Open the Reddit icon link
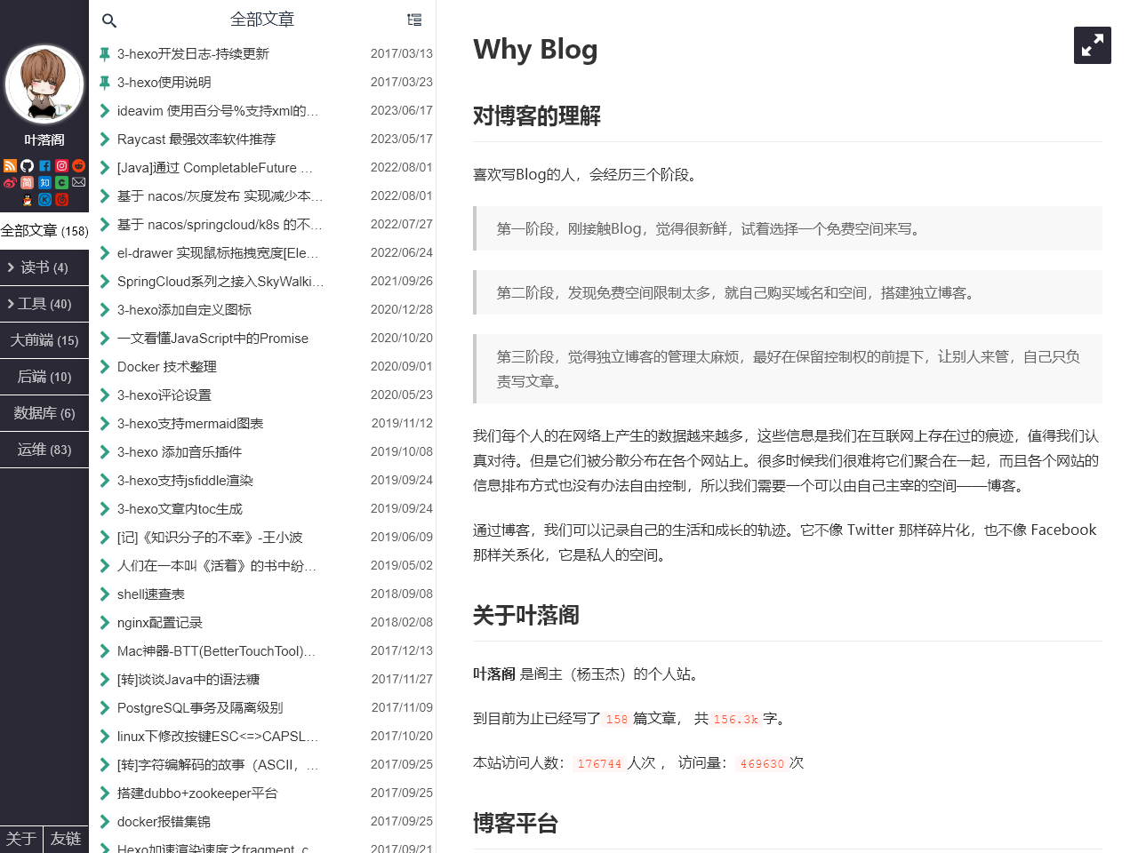Screen dimensions: 1138x853 [x=78, y=165]
